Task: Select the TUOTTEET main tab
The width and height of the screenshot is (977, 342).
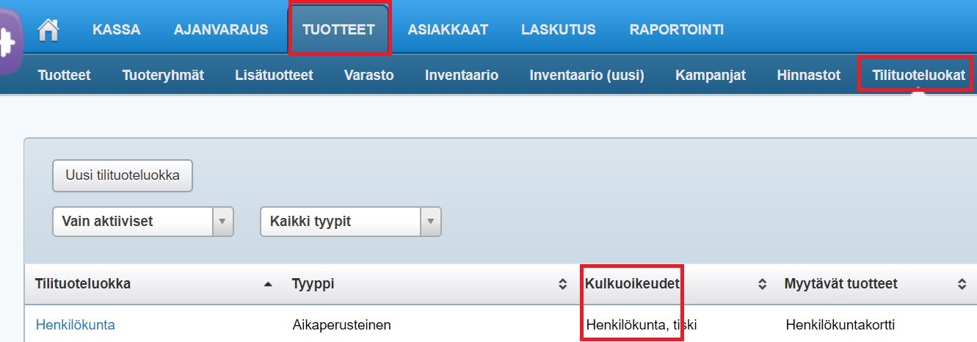Action: point(338,29)
